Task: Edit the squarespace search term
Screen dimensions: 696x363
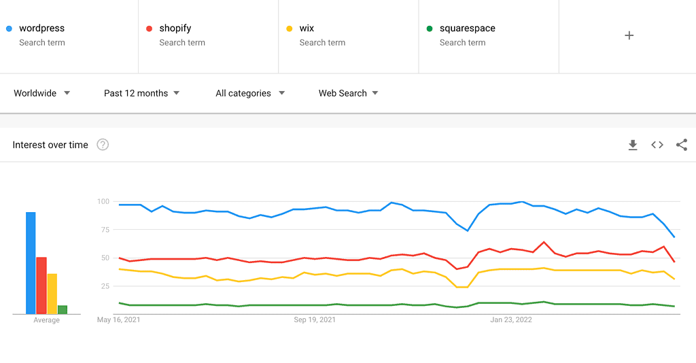Action: coord(467,29)
